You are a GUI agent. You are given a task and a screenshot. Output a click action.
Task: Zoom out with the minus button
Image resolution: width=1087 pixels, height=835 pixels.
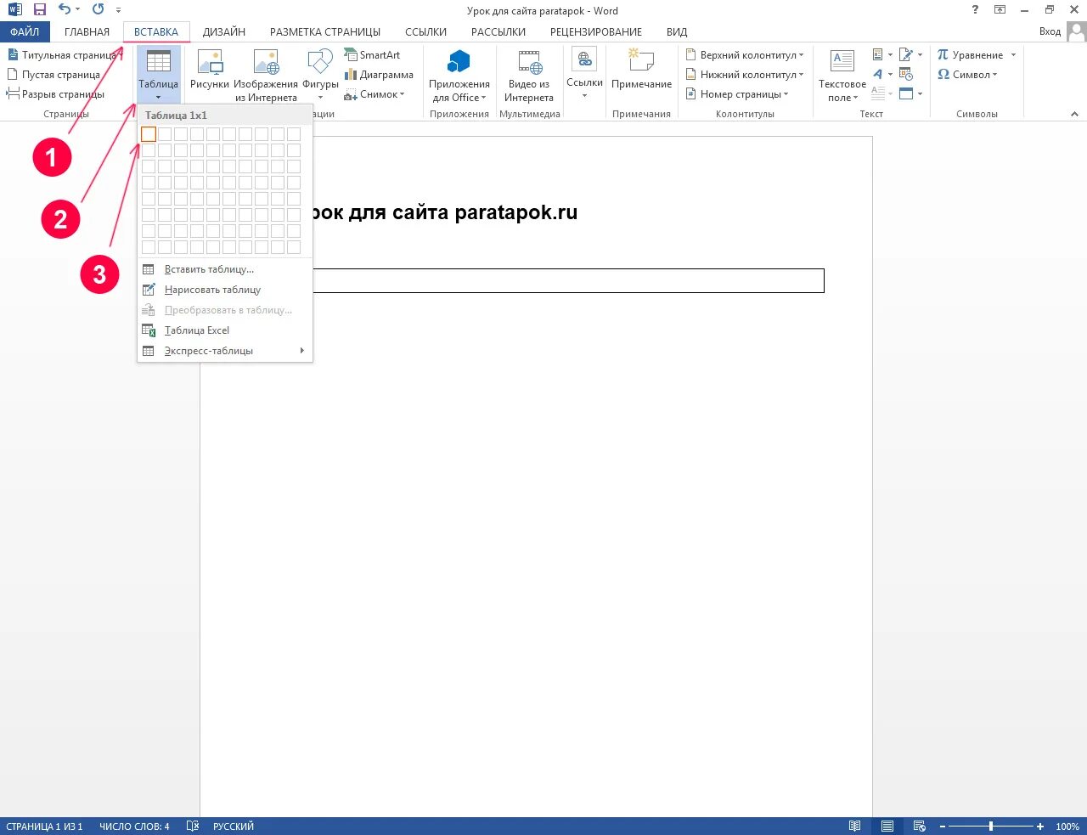click(x=942, y=826)
